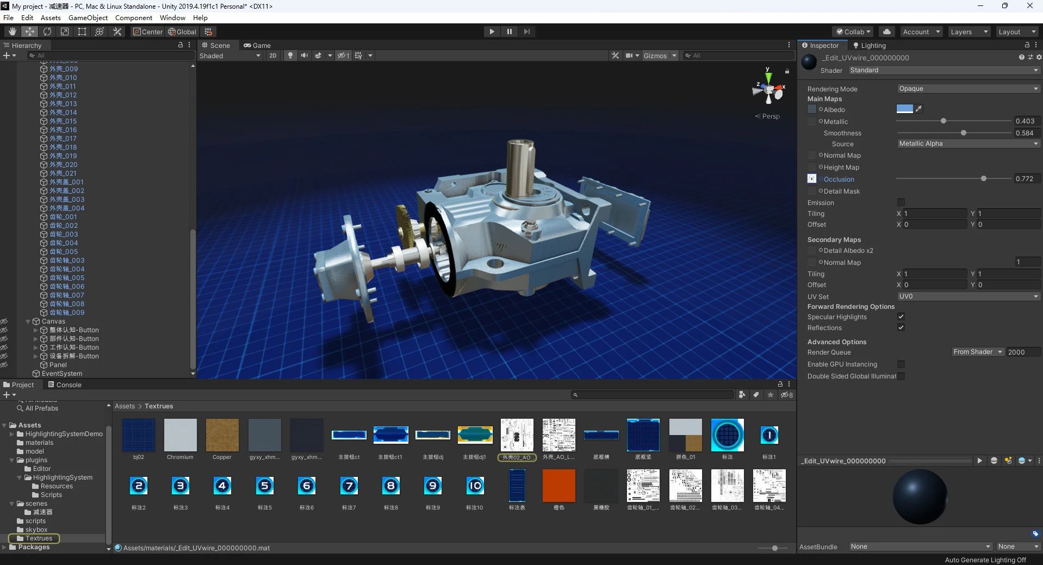
Task: Open cloud services icon
Action: tap(887, 32)
